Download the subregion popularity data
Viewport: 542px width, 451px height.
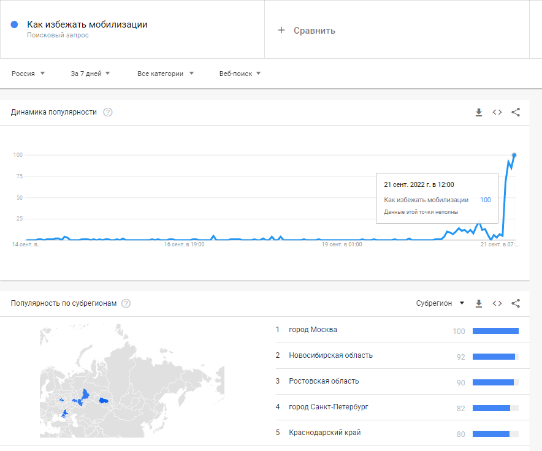pos(479,303)
